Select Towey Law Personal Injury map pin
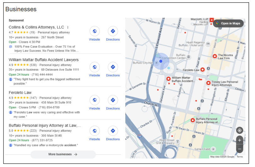Image resolution: width=255 pixels, height=167 pixels. coord(208,83)
